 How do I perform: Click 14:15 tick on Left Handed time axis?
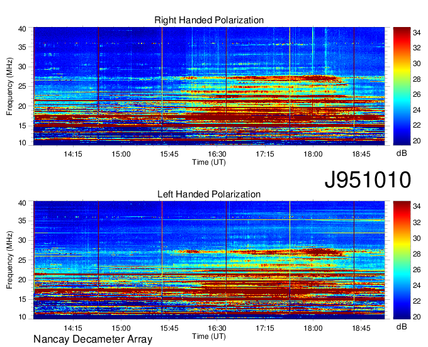[73, 328]
